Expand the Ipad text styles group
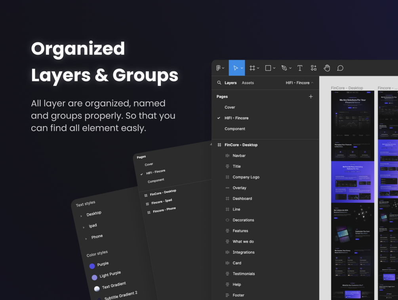The width and height of the screenshot is (398, 300). (x=84, y=227)
